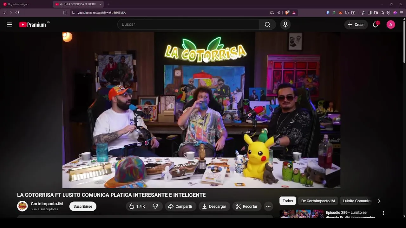406x228 pixels.
Task: Open the Brave Shields lion icon
Action: coord(287,13)
